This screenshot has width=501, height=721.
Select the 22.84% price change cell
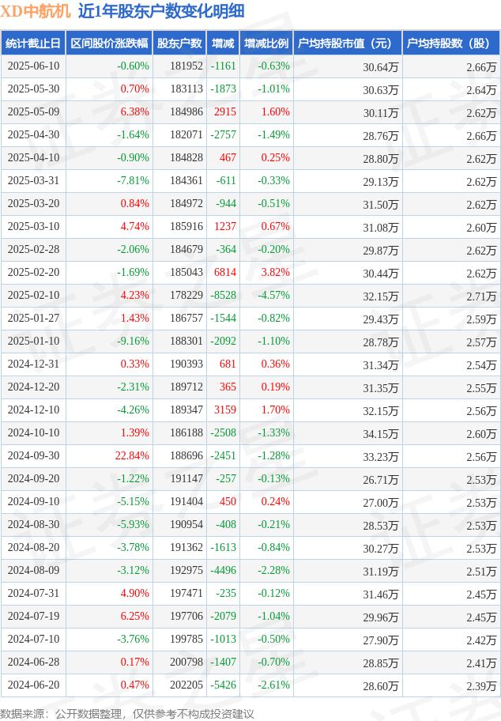click(x=109, y=455)
